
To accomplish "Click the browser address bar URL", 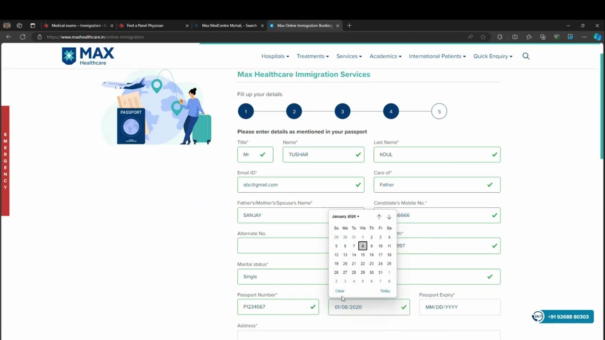I will pos(95,37).
